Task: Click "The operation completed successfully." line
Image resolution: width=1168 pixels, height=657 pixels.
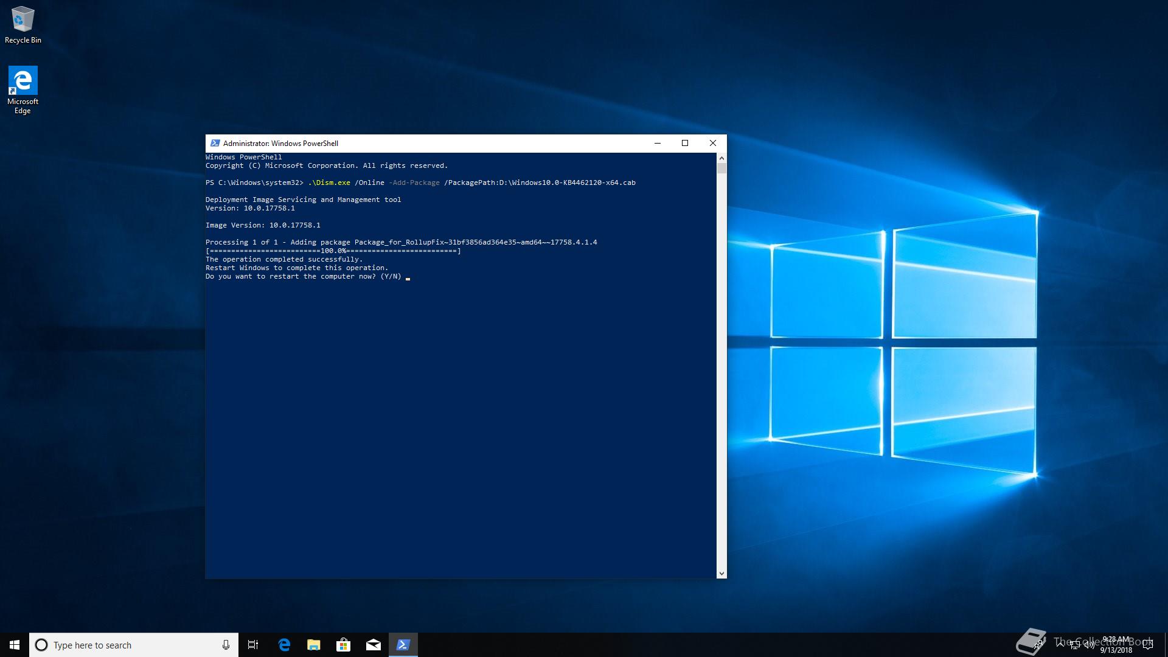Action: pyautogui.click(x=284, y=260)
